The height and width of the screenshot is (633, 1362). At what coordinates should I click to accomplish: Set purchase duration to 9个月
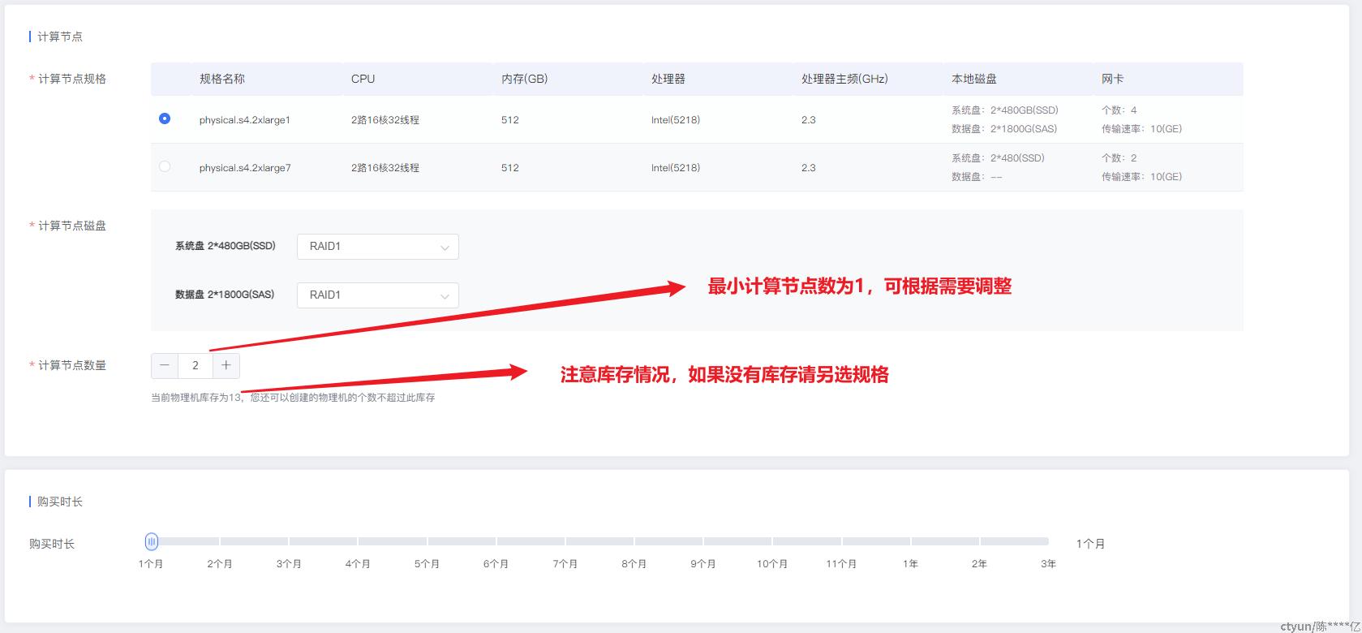(x=703, y=541)
